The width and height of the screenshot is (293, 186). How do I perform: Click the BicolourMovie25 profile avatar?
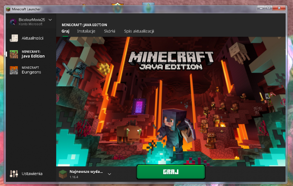coord(13,22)
